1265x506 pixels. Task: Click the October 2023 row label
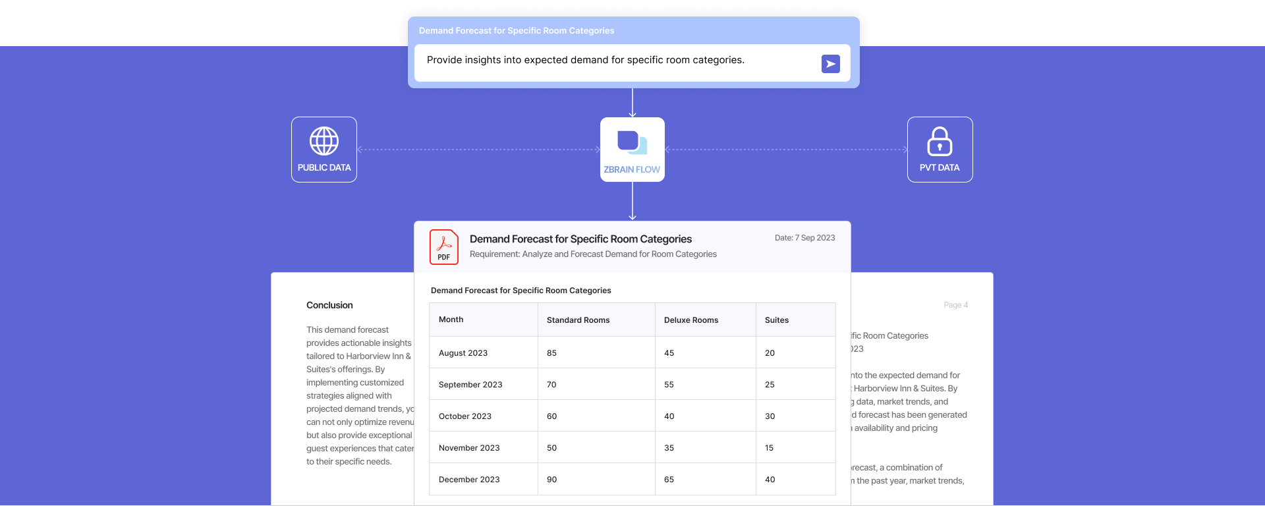point(465,416)
